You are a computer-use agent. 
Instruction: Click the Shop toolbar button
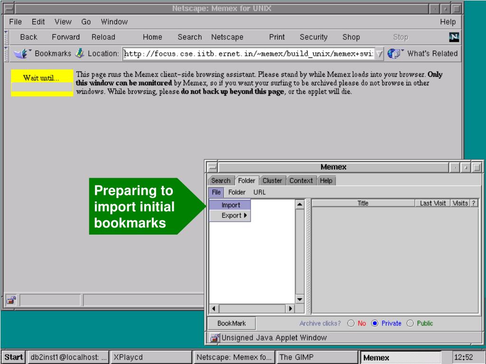[x=351, y=37]
